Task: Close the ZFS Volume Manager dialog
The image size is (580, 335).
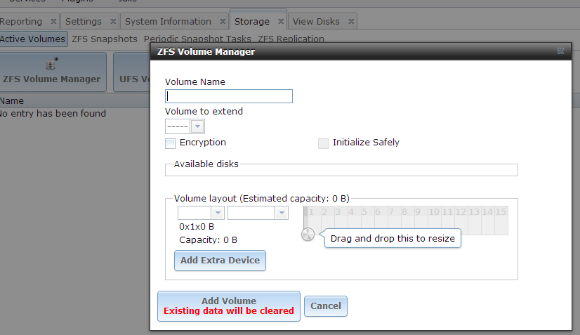Action: coord(560,51)
